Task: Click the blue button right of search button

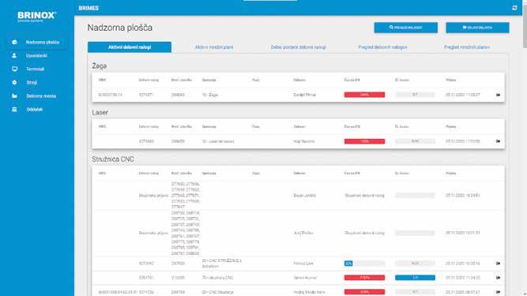Action: (477, 28)
